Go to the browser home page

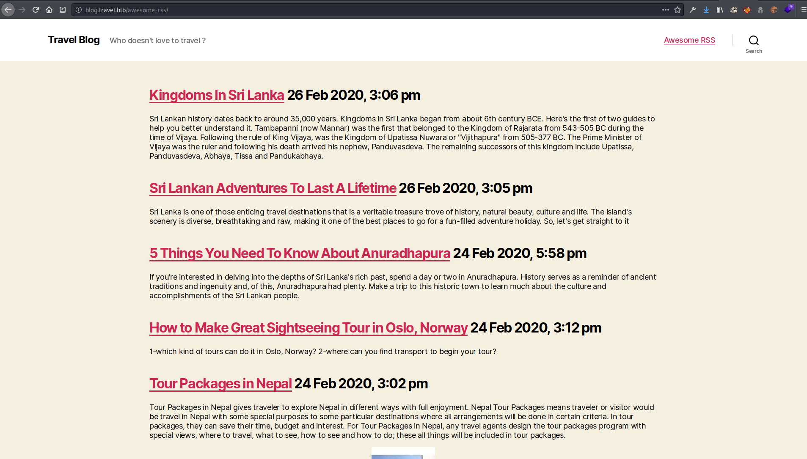(x=49, y=10)
